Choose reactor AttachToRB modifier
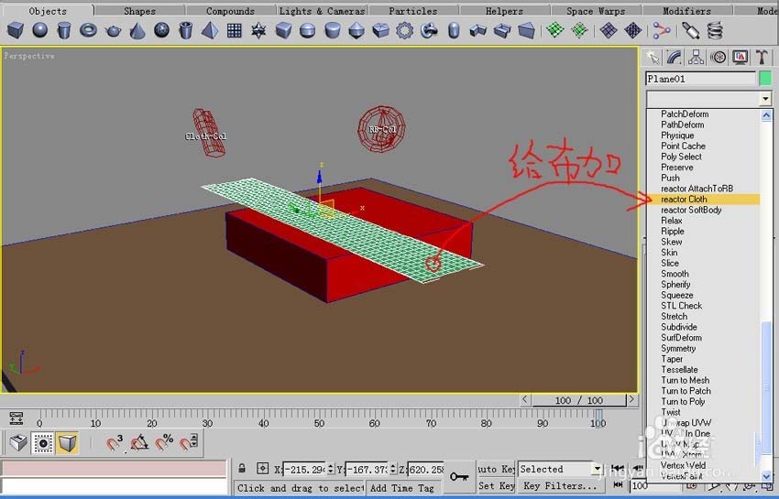The height and width of the screenshot is (499, 779). 704,189
